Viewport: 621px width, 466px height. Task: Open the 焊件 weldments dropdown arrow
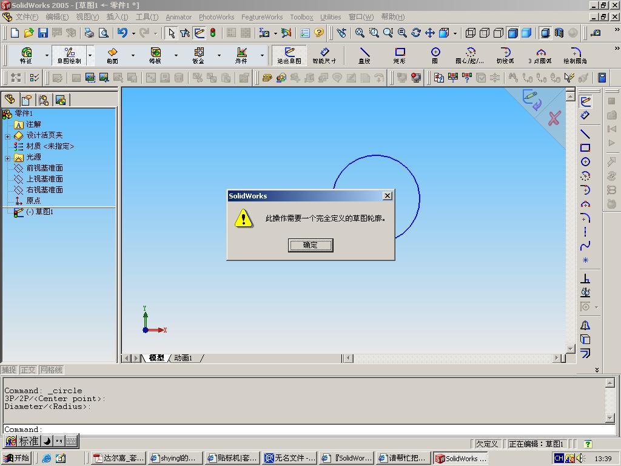click(262, 55)
